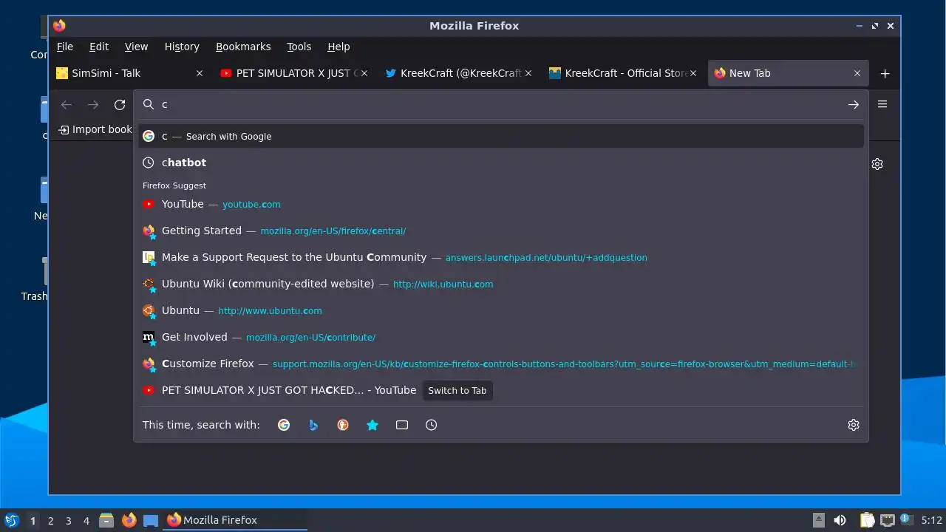946x532 pixels.
Task: Search bookmarks using the star icon
Action: point(372,425)
